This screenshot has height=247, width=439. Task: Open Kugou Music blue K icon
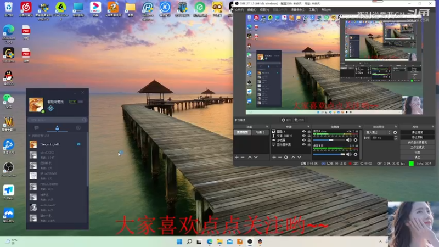click(x=165, y=9)
